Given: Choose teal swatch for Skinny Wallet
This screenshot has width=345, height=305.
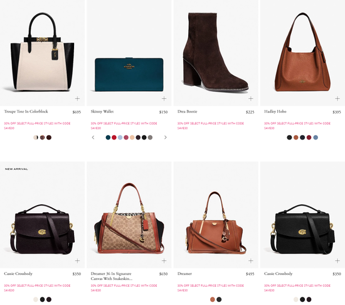Looking at the screenshot, I should pyautogui.click(x=108, y=137).
